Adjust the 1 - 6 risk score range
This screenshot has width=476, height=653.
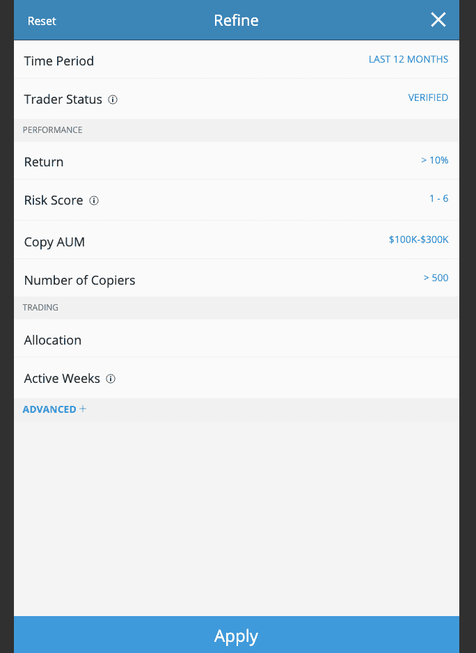439,198
